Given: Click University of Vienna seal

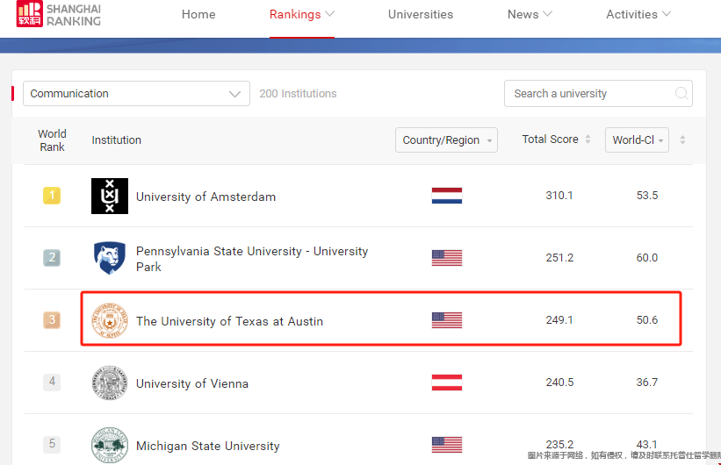Looking at the screenshot, I should coord(110,383).
